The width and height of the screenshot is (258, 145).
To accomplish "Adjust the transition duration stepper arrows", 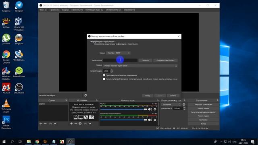I will pos(184,108).
